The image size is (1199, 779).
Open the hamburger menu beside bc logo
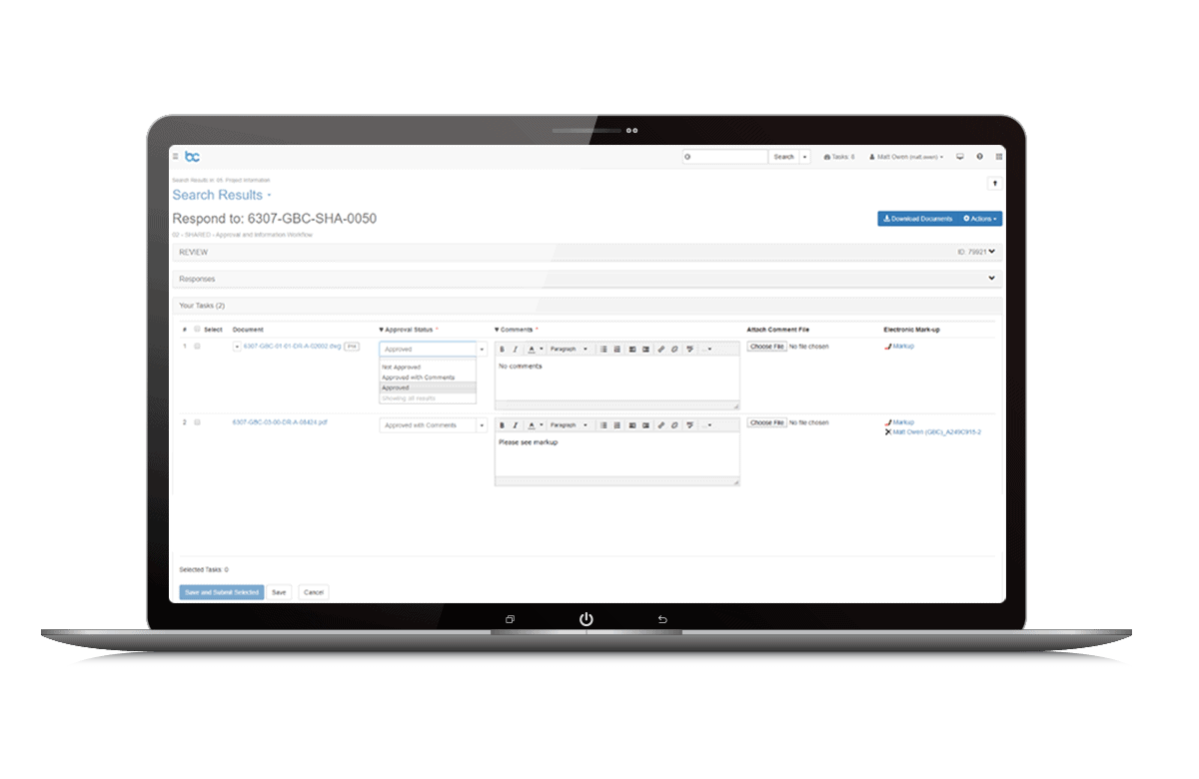(176, 157)
